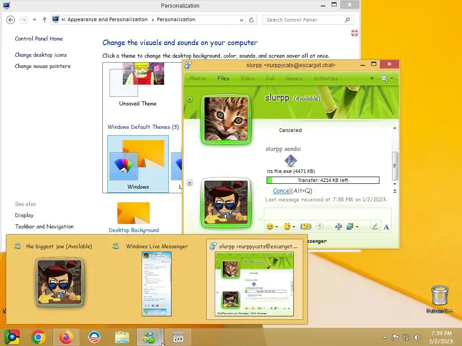Cancel the file transfer link
The height and width of the screenshot is (346, 462).
[x=282, y=191]
